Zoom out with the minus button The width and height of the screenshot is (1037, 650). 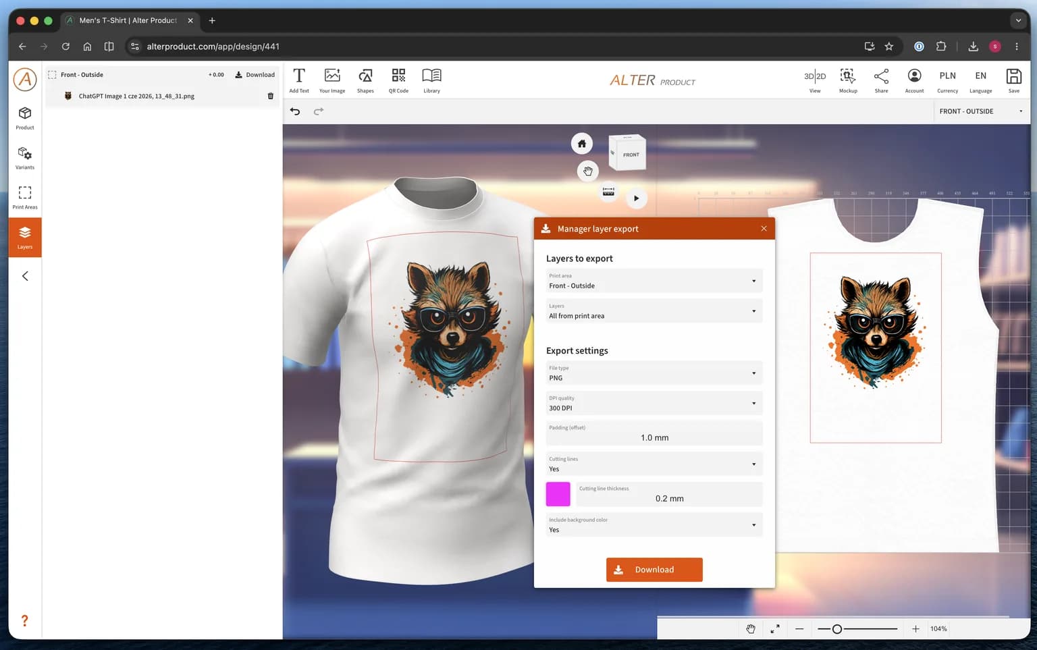pos(799,628)
